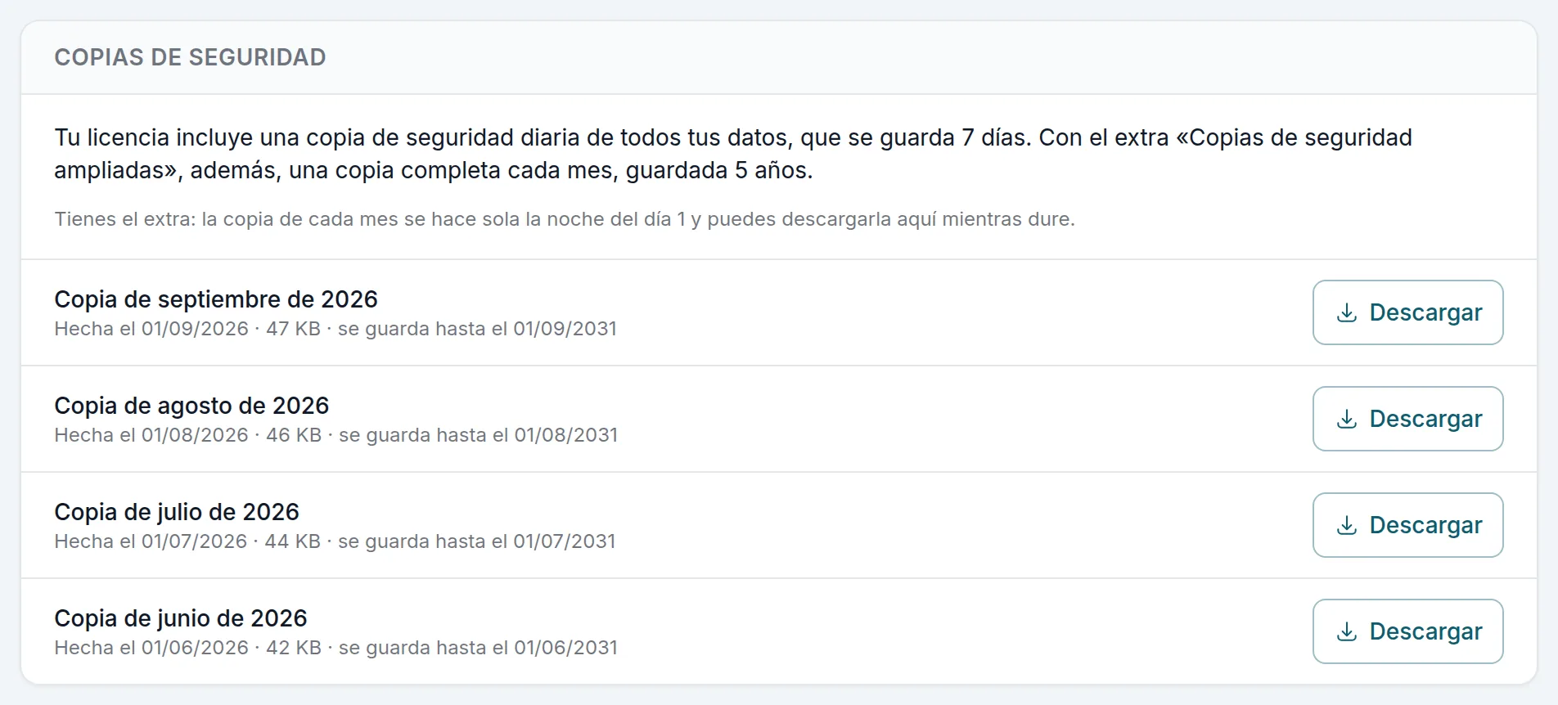Click the "COPIAS DE SEGURIDAD" heading
The height and width of the screenshot is (705, 1558).
(190, 57)
